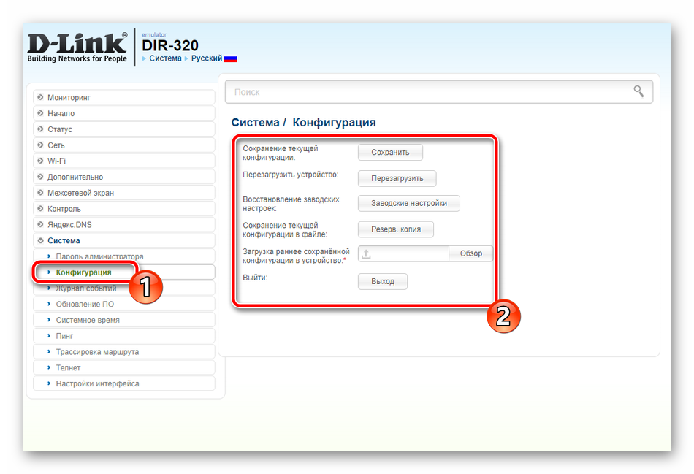The image size is (694, 474).
Task: Click the configuration file path field
Action: (403, 253)
